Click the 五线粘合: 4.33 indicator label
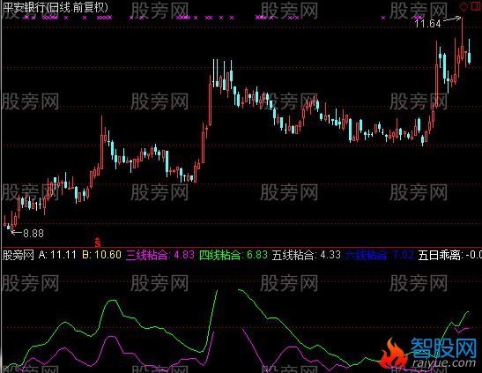This screenshot has width=482, height=373. point(307,255)
